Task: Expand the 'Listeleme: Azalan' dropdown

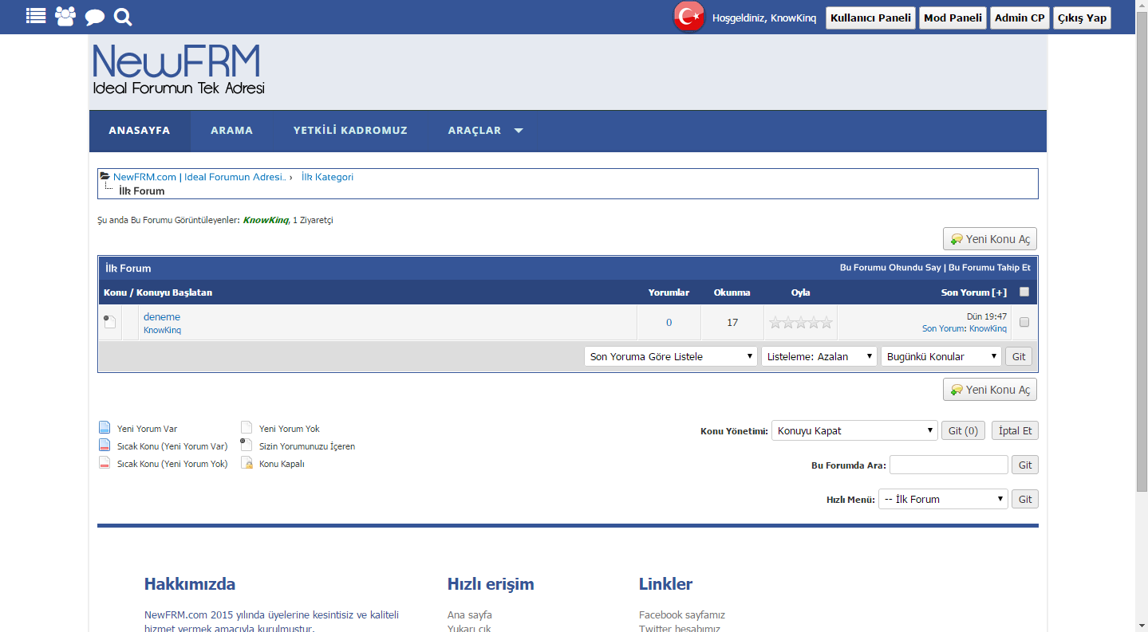Action: tap(819, 356)
